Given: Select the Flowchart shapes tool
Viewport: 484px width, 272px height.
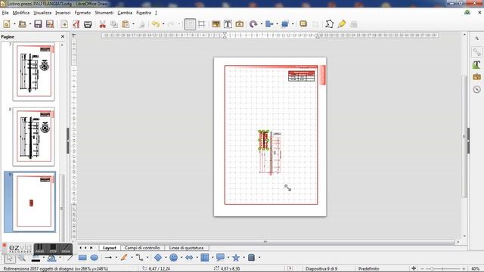Looking at the screenshot, I should tap(205, 258).
